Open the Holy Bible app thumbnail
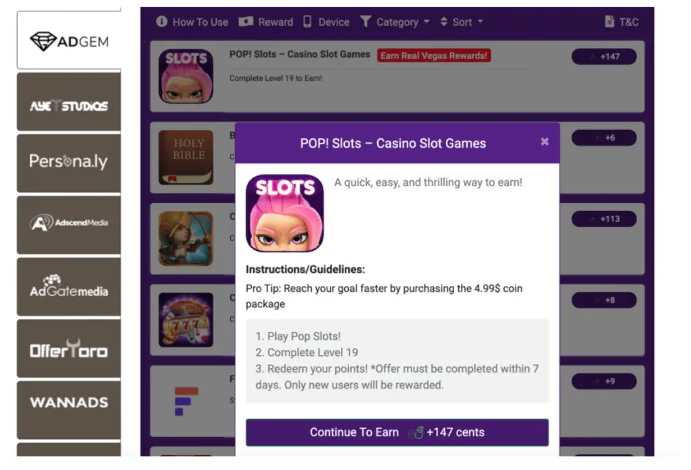691x470 pixels. tap(186, 157)
